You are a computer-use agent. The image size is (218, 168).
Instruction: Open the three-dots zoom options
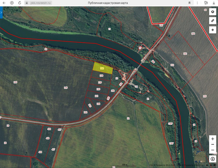pos(213,144)
